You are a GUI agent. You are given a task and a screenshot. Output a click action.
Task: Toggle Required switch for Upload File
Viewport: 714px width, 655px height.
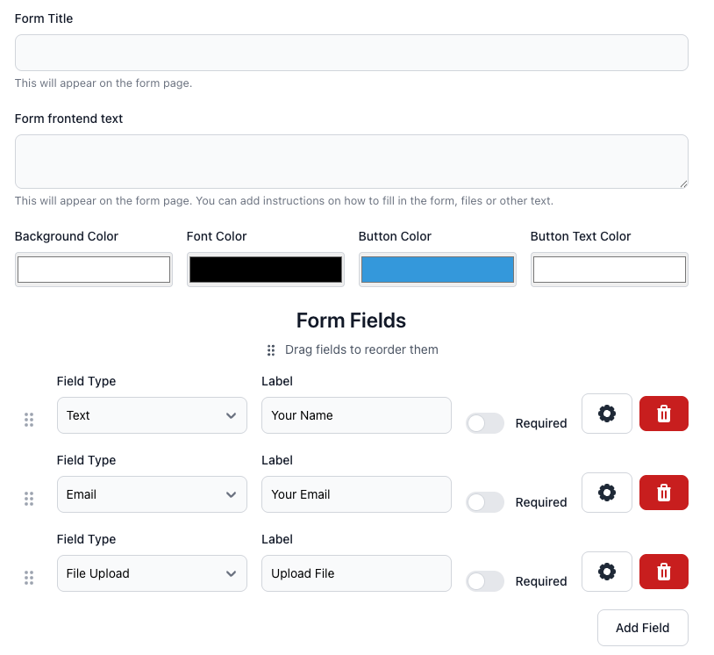coord(485,581)
